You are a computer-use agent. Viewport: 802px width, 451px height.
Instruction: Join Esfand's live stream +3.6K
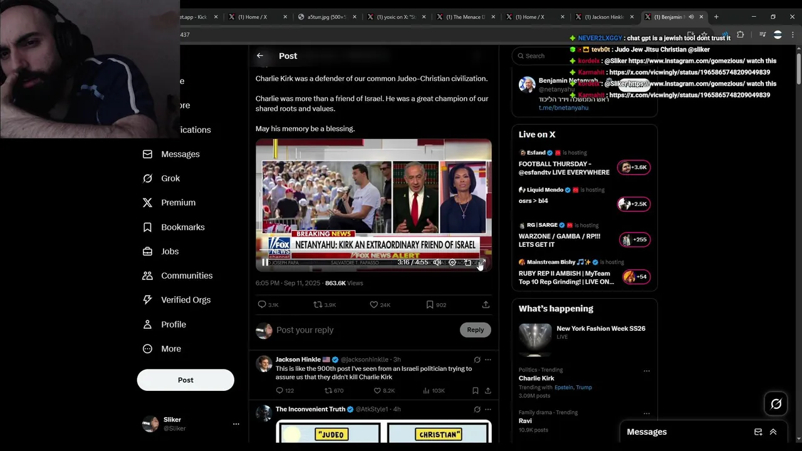pos(634,167)
